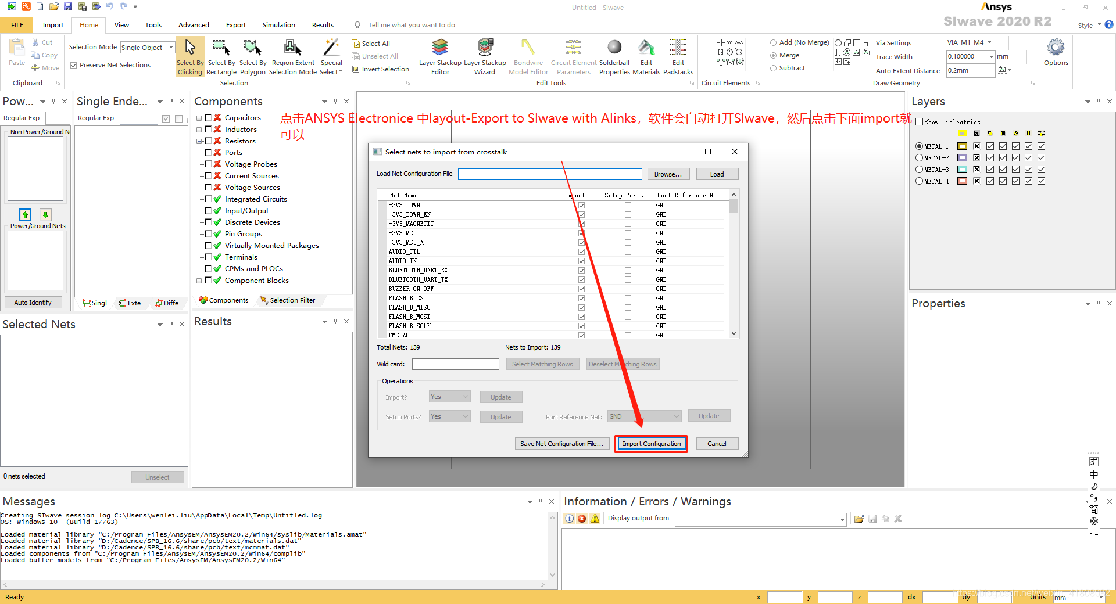Toggle Preserve Net Selections checkbox
Image resolution: width=1116 pixels, height=604 pixels.
[x=74, y=65]
